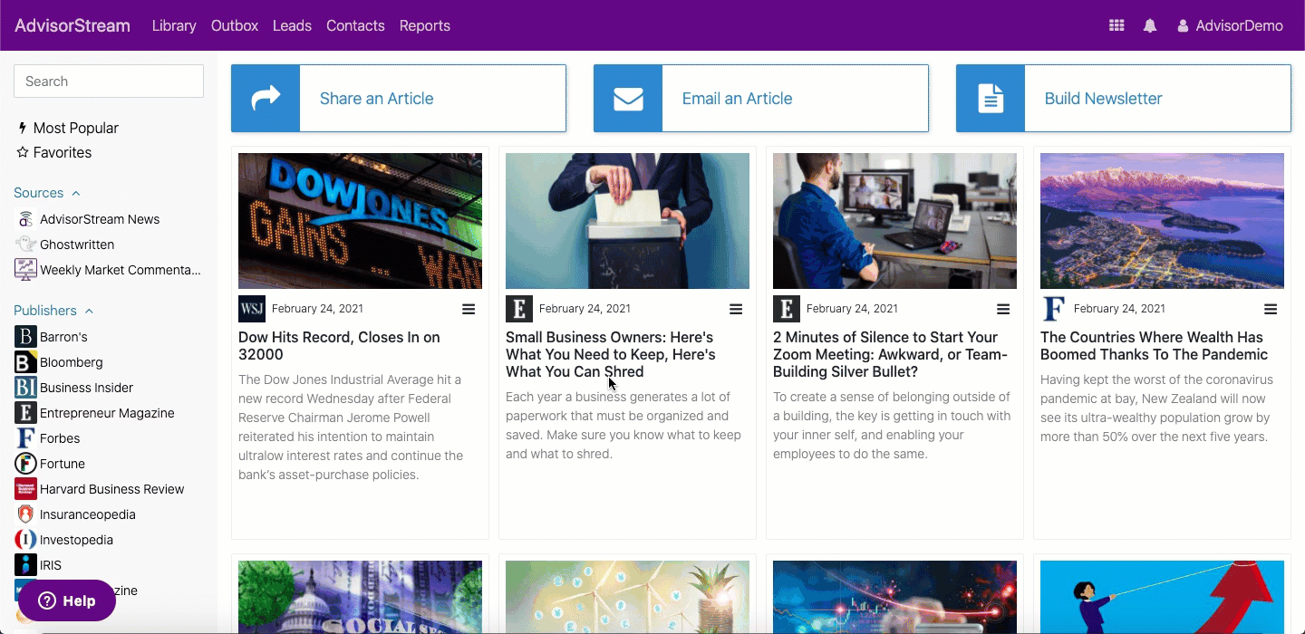Image resolution: width=1305 pixels, height=634 pixels.
Task: Go to the Leads menu
Action: point(292,25)
